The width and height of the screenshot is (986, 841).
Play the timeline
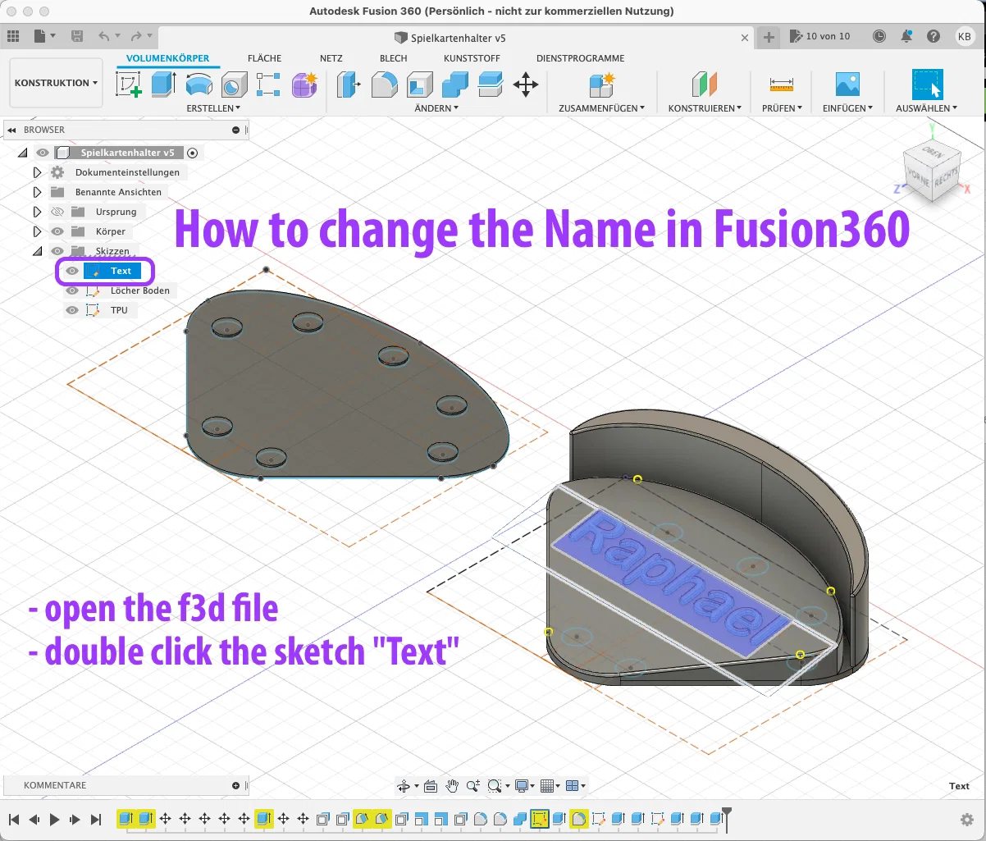pyautogui.click(x=55, y=819)
